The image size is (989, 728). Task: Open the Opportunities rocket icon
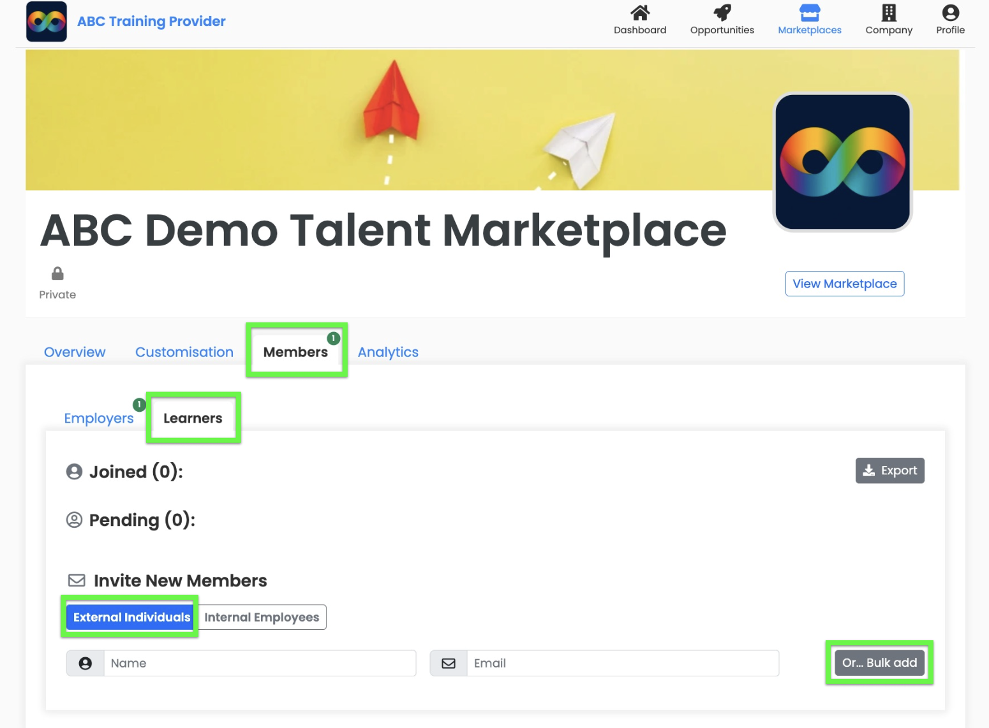(x=722, y=13)
